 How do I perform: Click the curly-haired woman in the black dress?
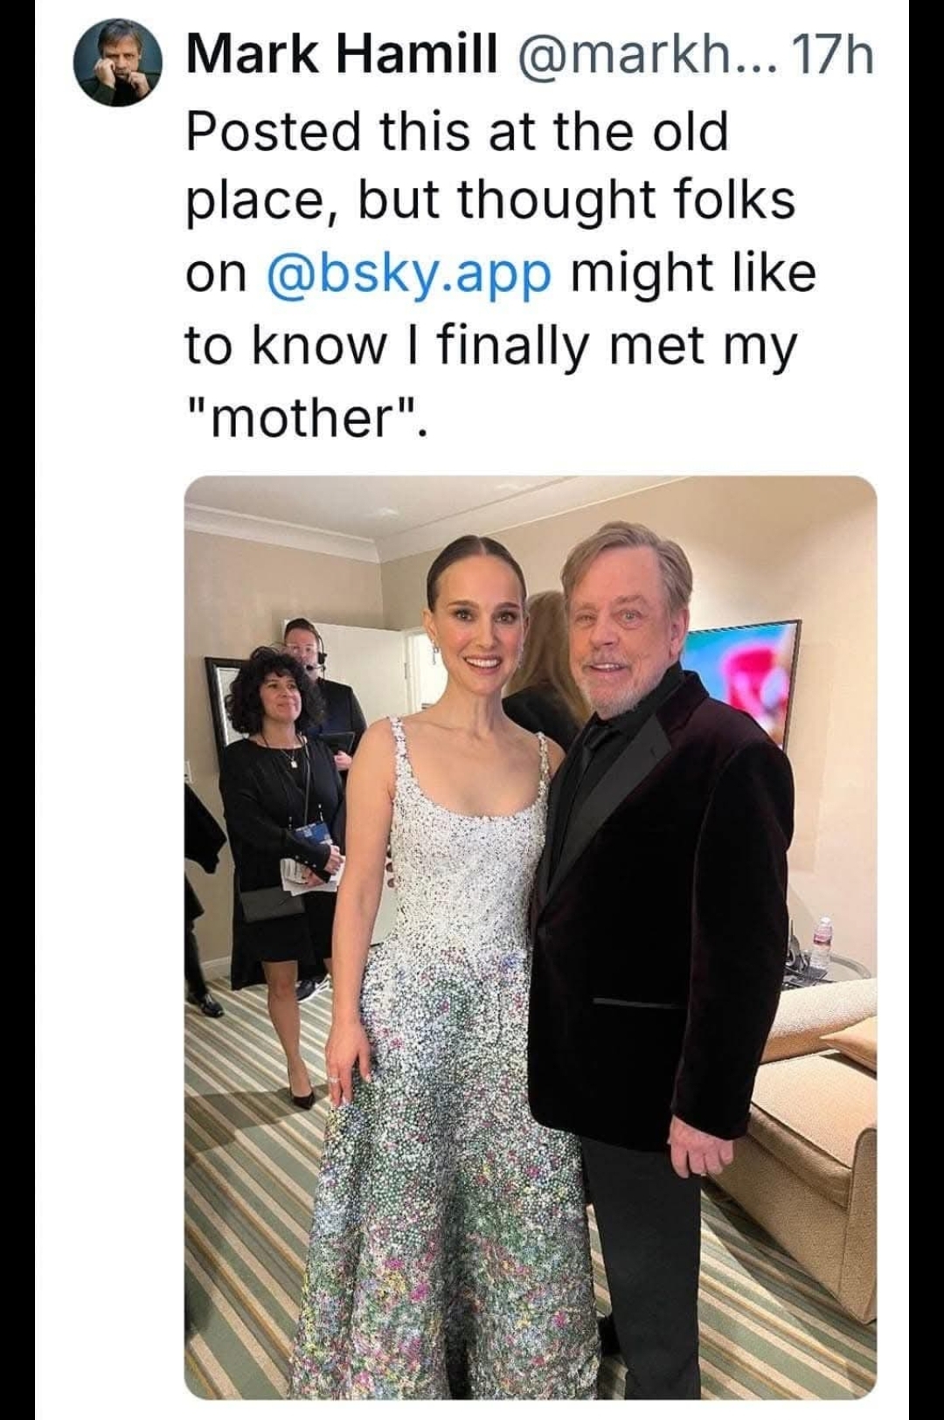tap(275, 786)
